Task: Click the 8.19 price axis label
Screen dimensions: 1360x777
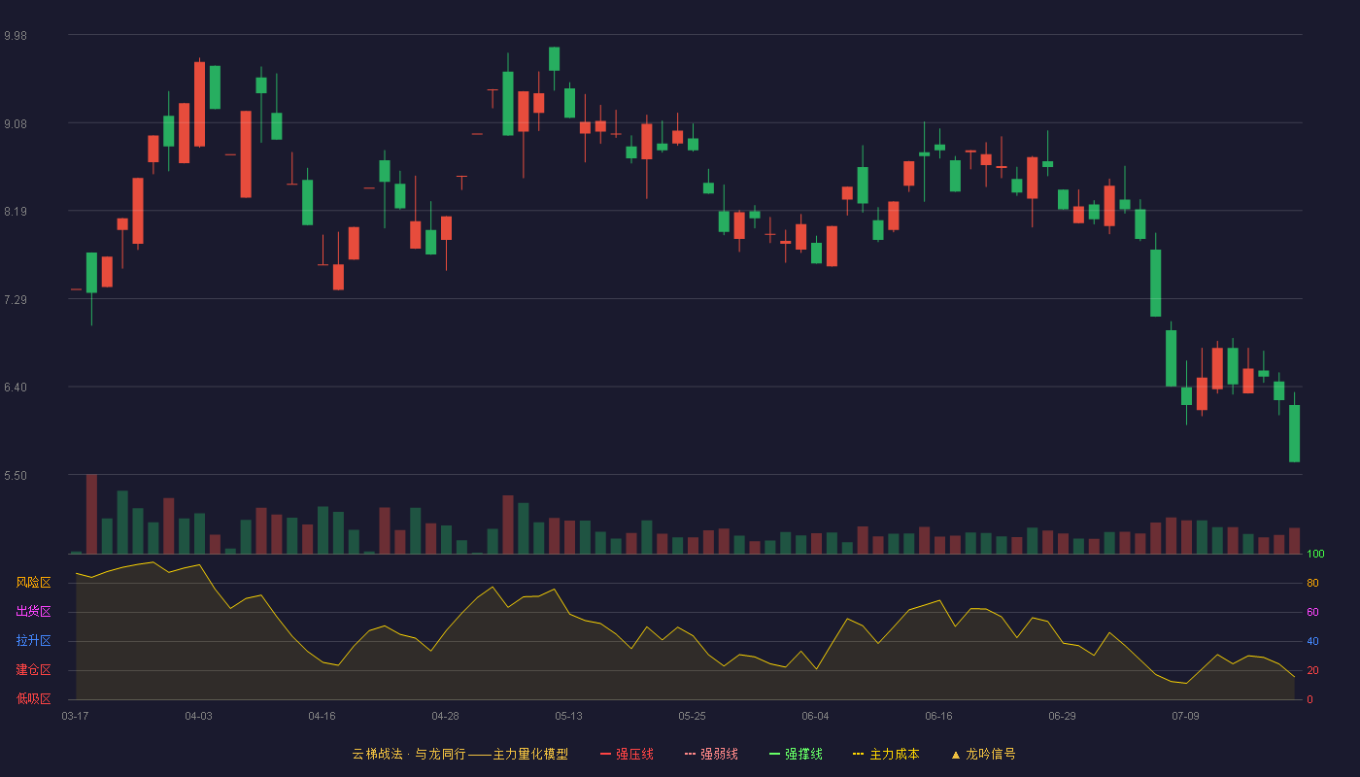Action: pyautogui.click(x=16, y=212)
